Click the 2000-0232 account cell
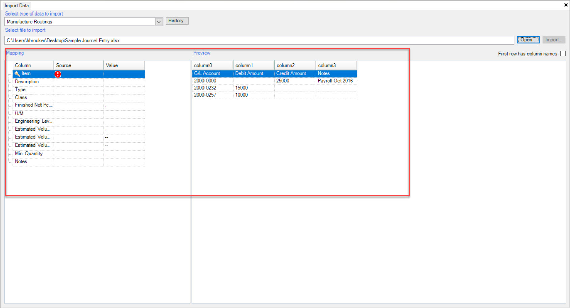This screenshot has height=308, width=570. [x=212, y=88]
